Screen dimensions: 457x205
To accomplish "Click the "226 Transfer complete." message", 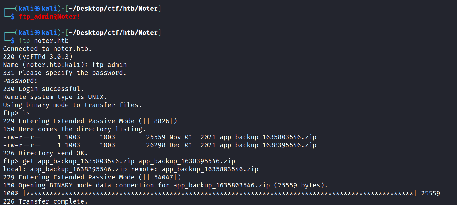I will [46, 201].
